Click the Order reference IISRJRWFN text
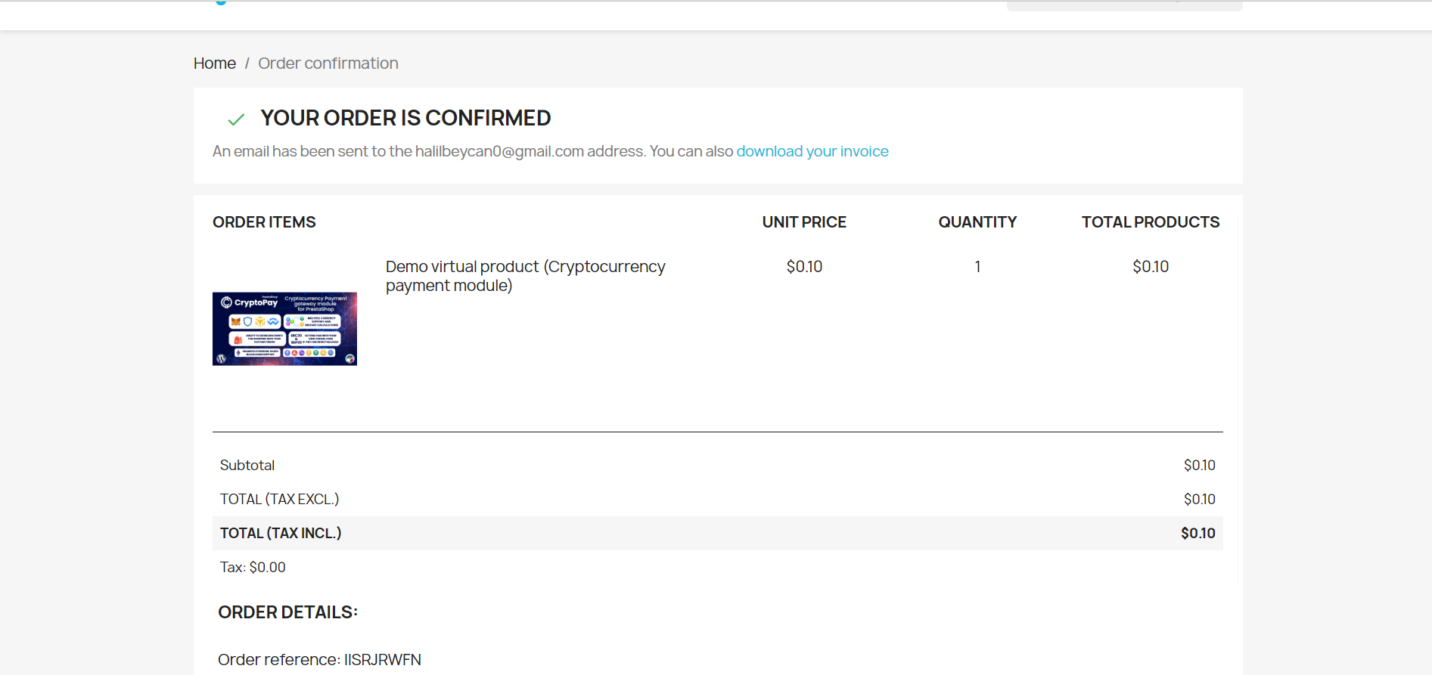This screenshot has height=675, width=1432. [x=319, y=660]
